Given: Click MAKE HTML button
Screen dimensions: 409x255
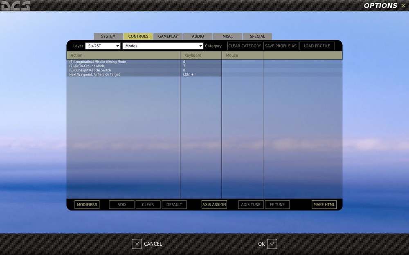Looking at the screenshot, I should [x=324, y=204].
